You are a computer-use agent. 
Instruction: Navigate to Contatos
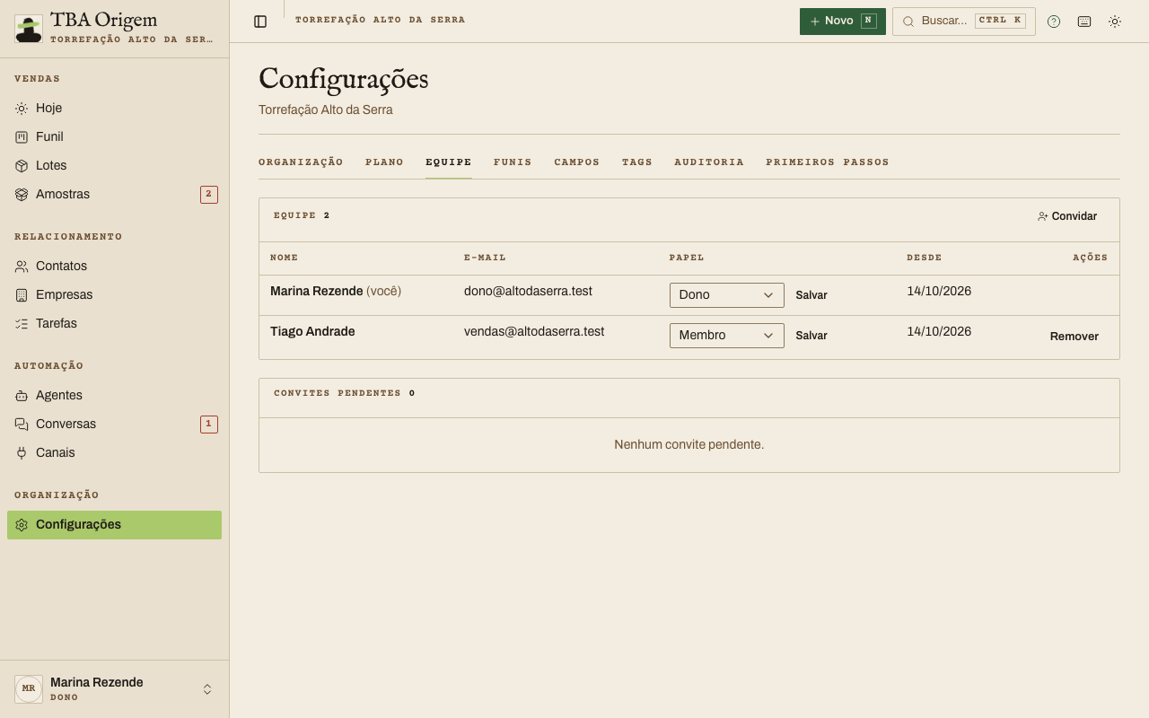pyautogui.click(x=114, y=266)
